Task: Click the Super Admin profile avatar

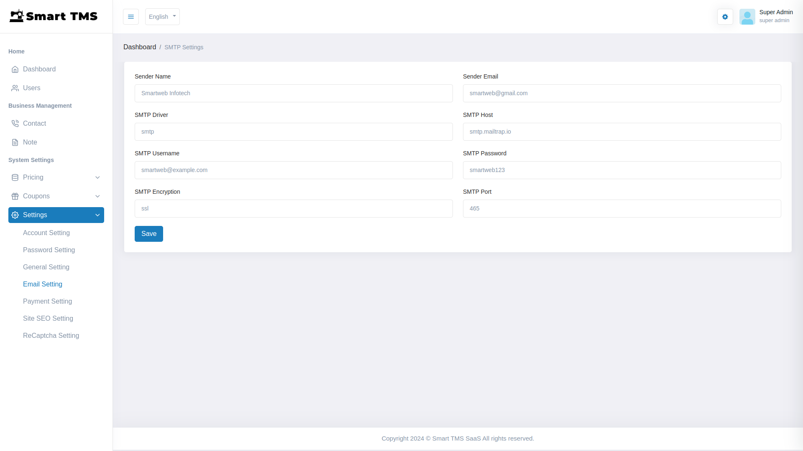Action: coord(747,17)
